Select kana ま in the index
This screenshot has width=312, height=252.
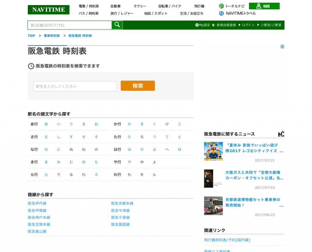(46, 162)
